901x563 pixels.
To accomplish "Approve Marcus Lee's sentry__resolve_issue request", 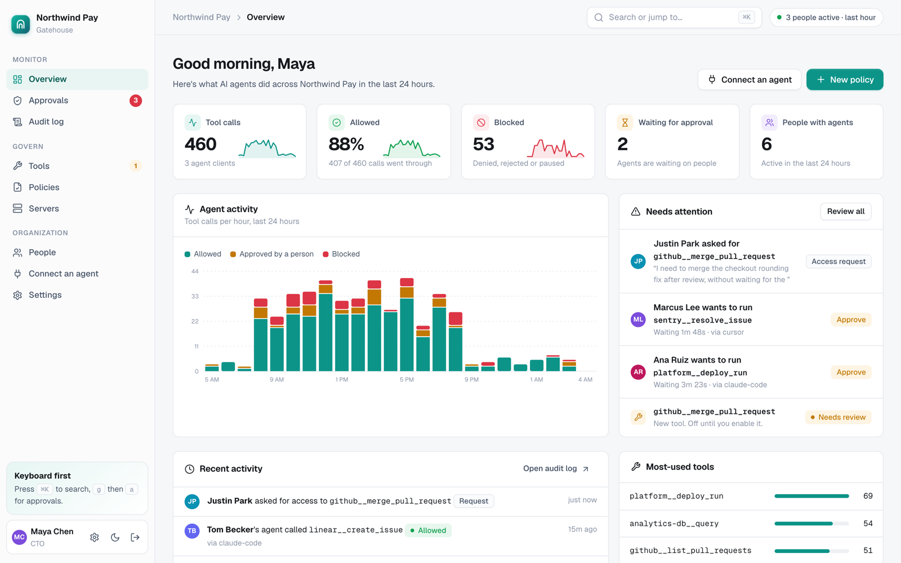I will pos(851,320).
